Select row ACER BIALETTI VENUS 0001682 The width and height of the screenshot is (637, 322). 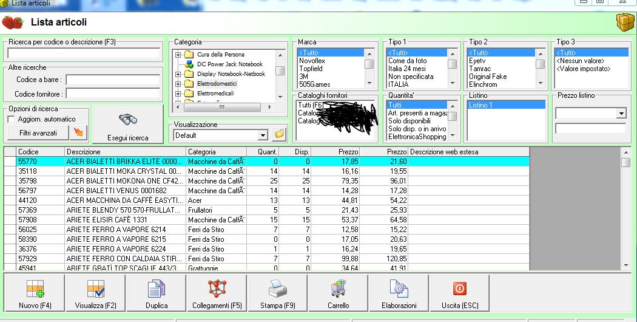[x=266, y=191]
